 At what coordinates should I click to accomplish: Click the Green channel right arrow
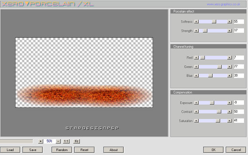point(229,67)
